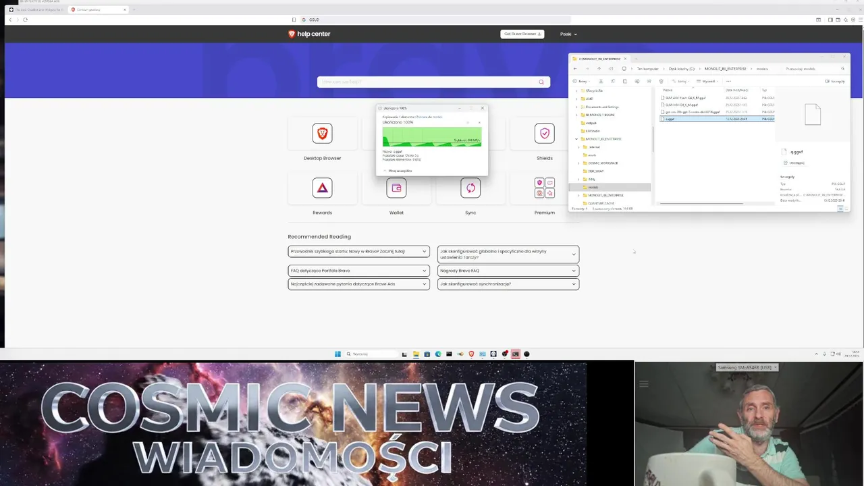Click the Delete trash icon in File Explorer
864x486 pixels.
point(661,81)
